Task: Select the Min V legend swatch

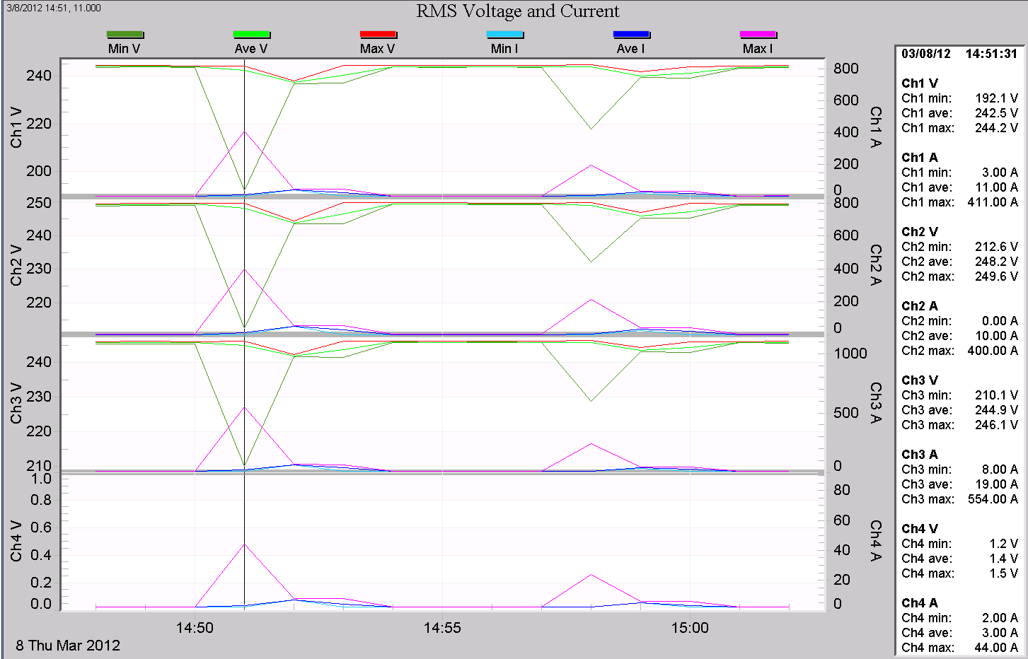Action: click(x=125, y=33)
